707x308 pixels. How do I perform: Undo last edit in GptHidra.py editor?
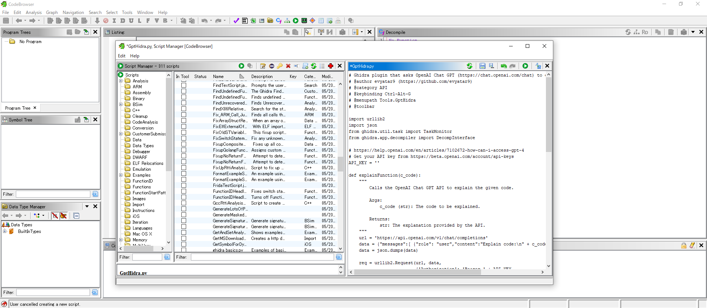coord(504,66)
